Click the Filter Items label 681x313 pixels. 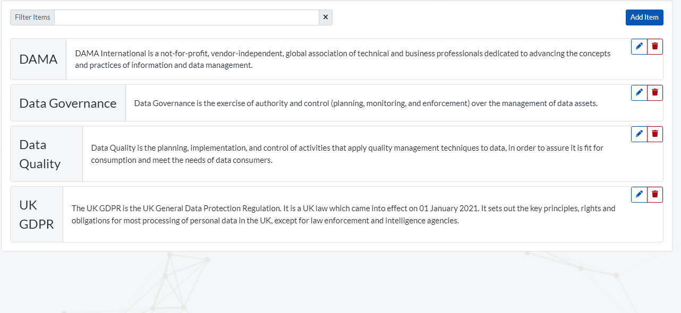pyautogui.click(x=32, y=18)
